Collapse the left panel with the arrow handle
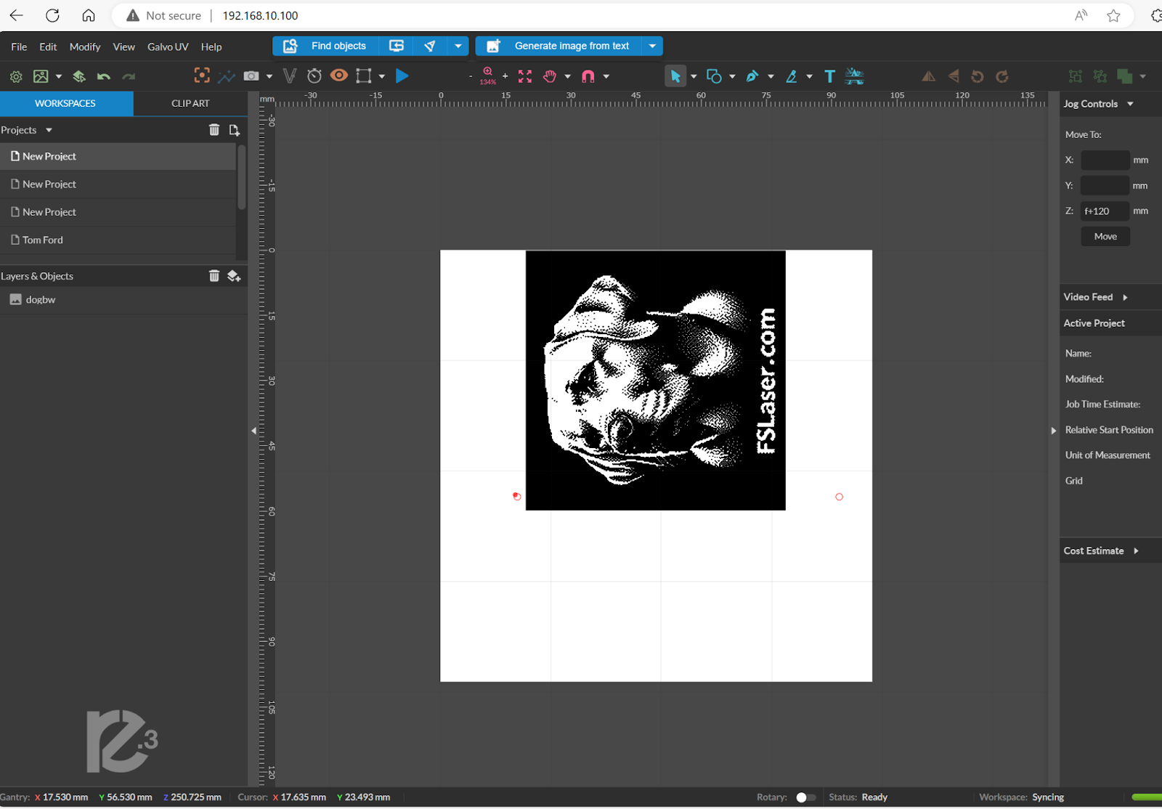The height and width of the screenshot is (809, 1162). 253,431
